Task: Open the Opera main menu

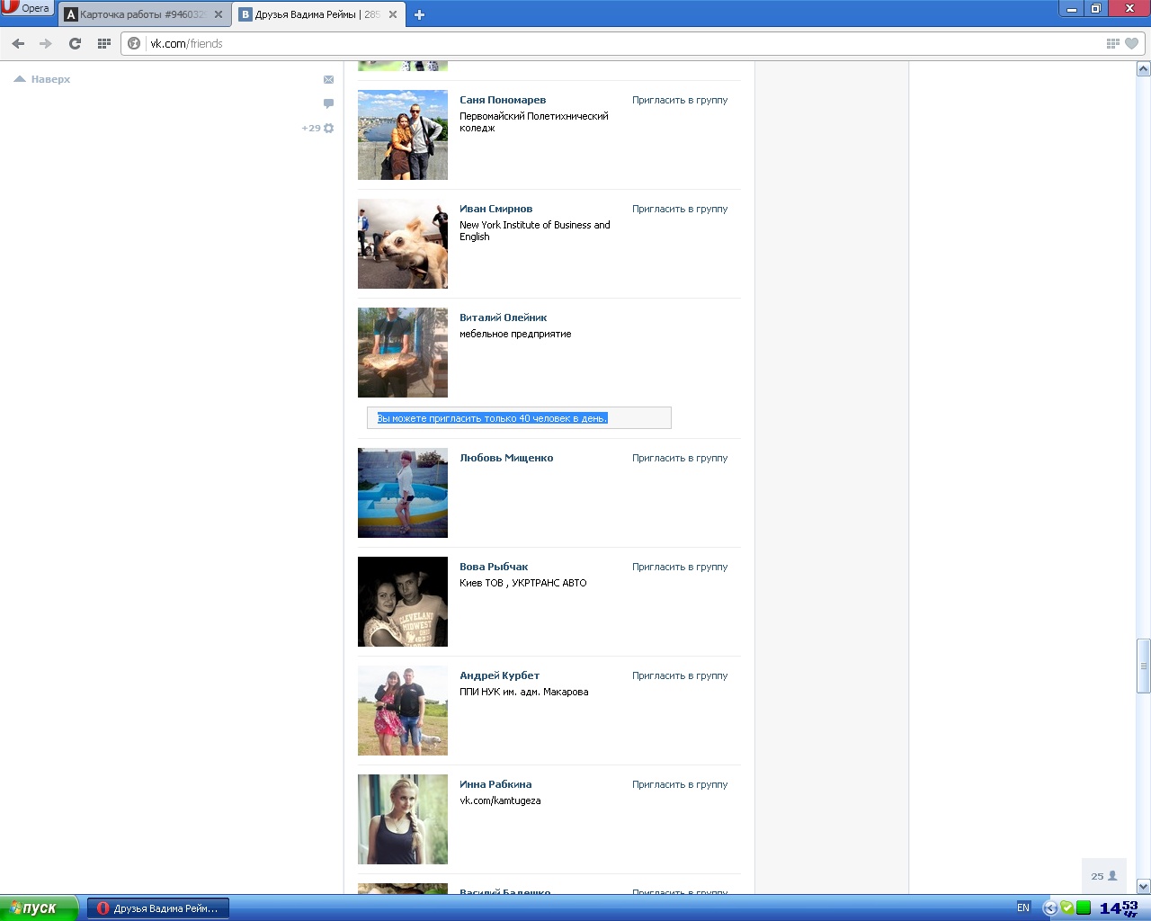Action: (x=28, y=8)
